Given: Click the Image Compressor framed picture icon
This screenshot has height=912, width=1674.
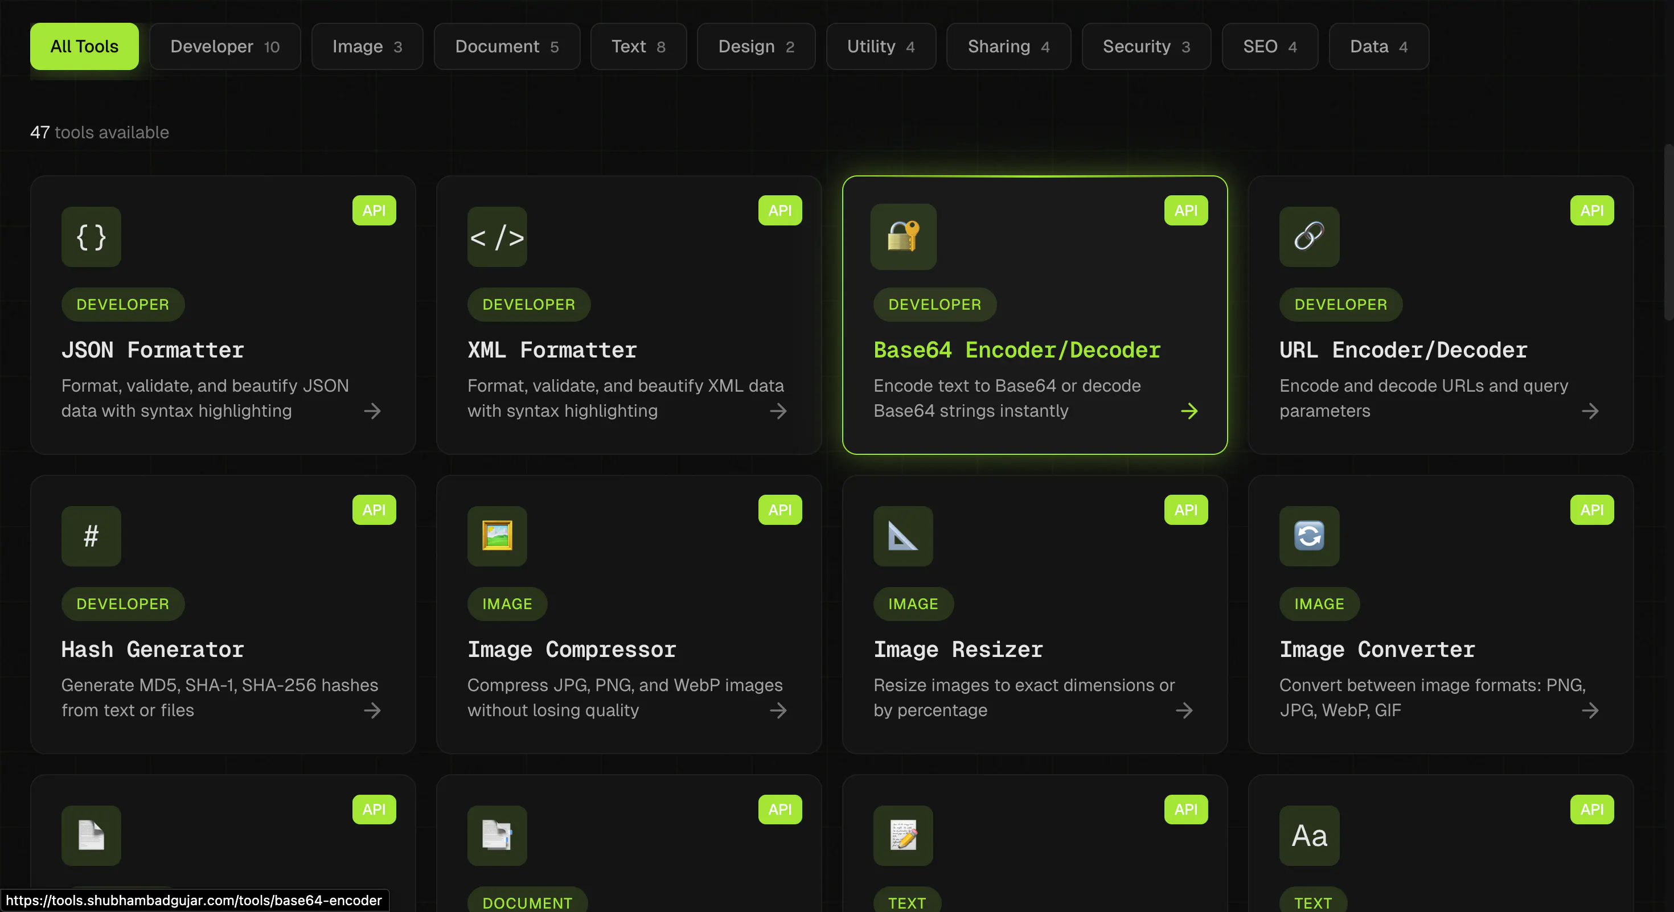Looking at the screenshot, I should pyautogui.click(x=497, y=536).
